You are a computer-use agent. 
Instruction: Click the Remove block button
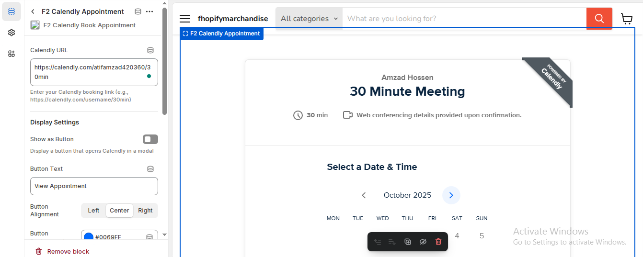(63, 251)
